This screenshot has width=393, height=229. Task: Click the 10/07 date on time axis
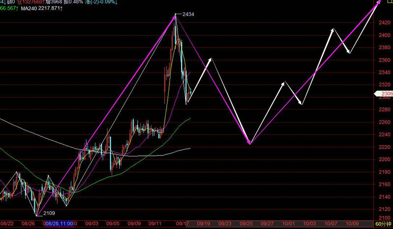tap(331, 224)
